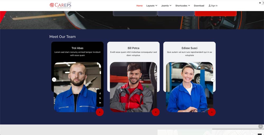Viewport: 264px width, 135px height.
Task: Click Edisse Susci's portrait photo
Action: (189, 87)
